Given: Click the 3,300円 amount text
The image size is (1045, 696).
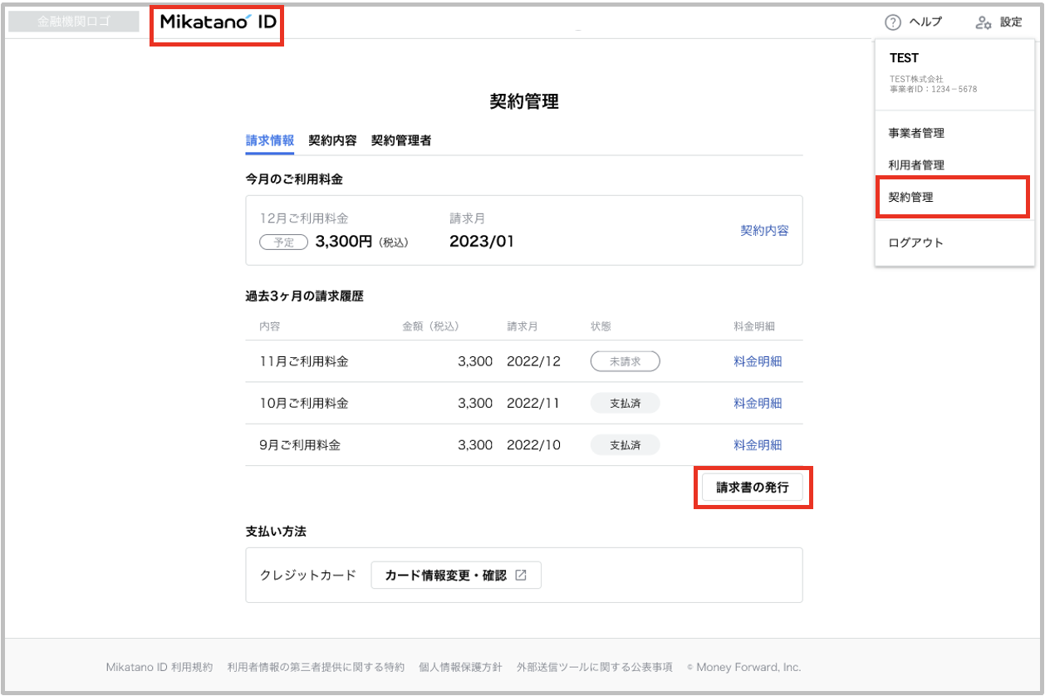Looking at the screenshot, I should 345,242.
